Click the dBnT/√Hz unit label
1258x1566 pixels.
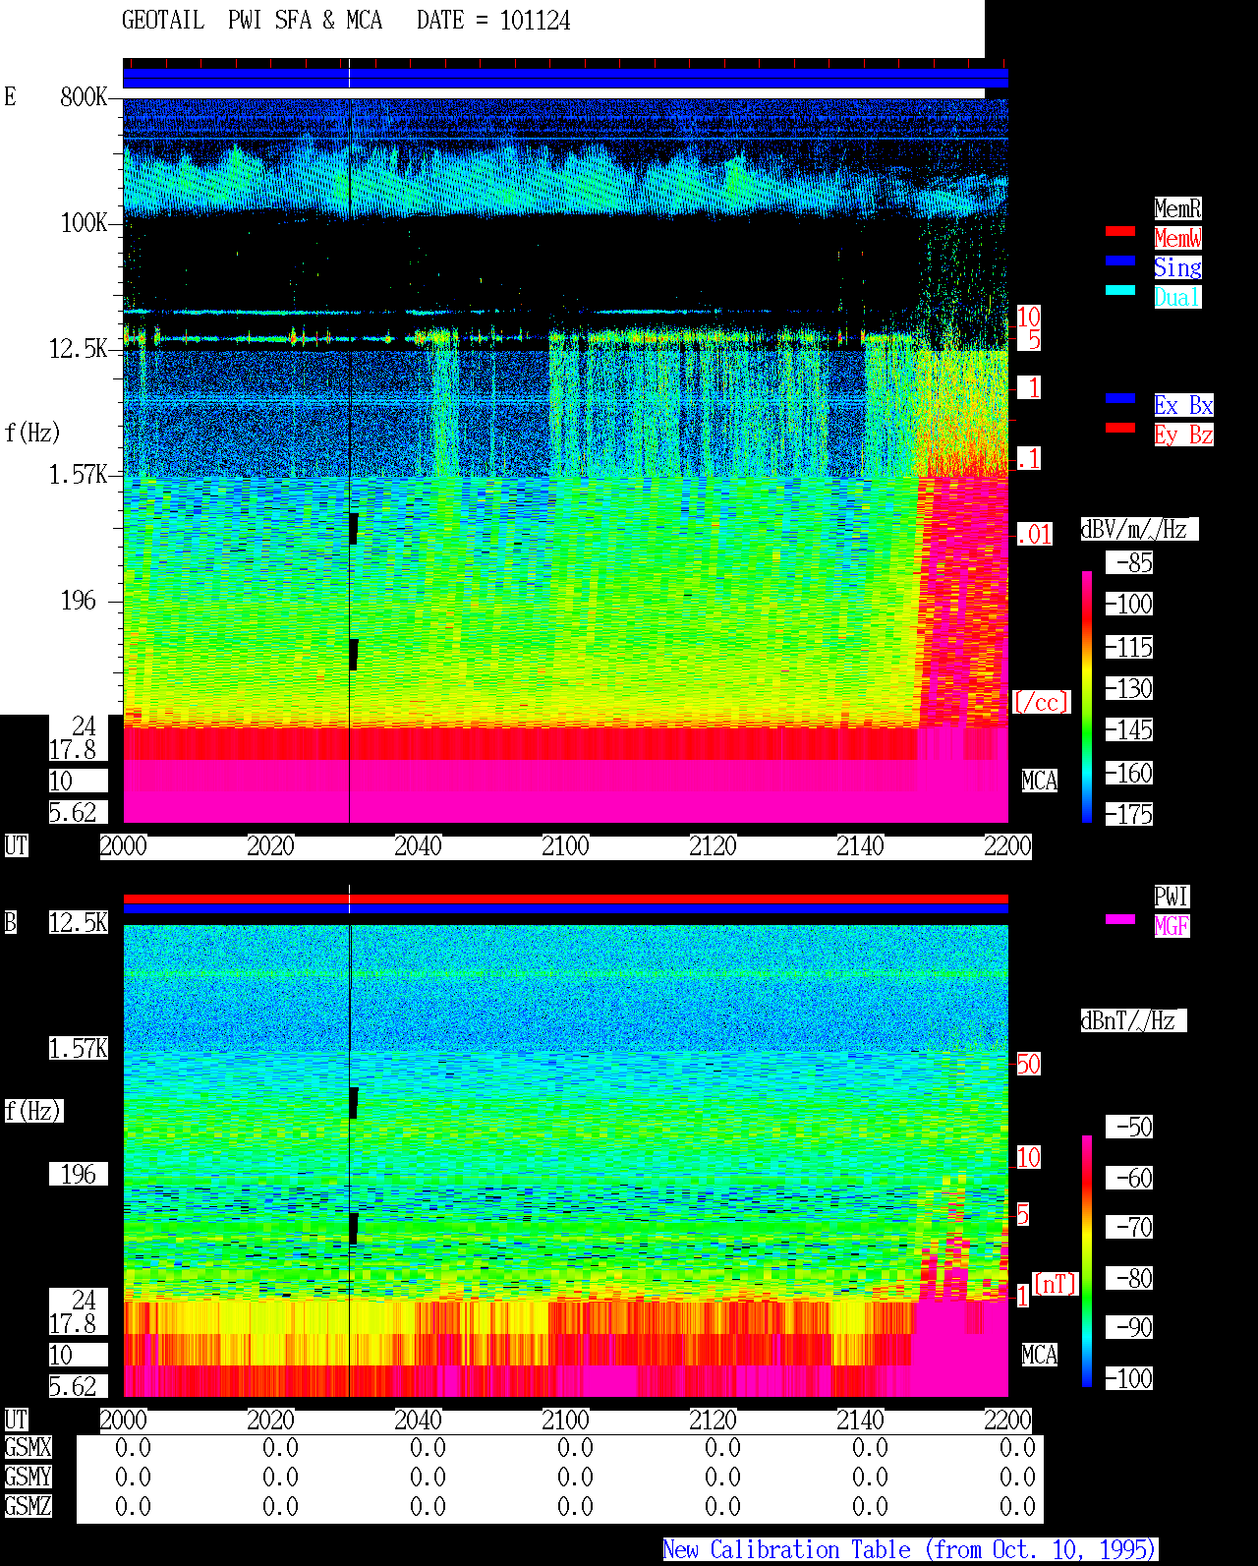(x=1133, y=1020)
